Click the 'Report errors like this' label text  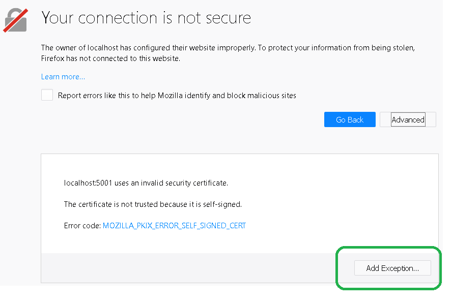(177, 96)
